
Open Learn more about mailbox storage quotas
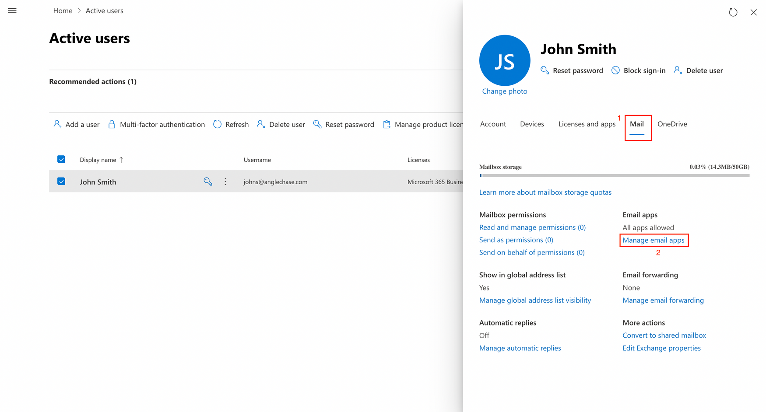click(x=545, y=192)
